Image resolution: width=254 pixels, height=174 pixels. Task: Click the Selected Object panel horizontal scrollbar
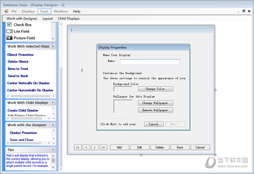[x=30, y=96]
